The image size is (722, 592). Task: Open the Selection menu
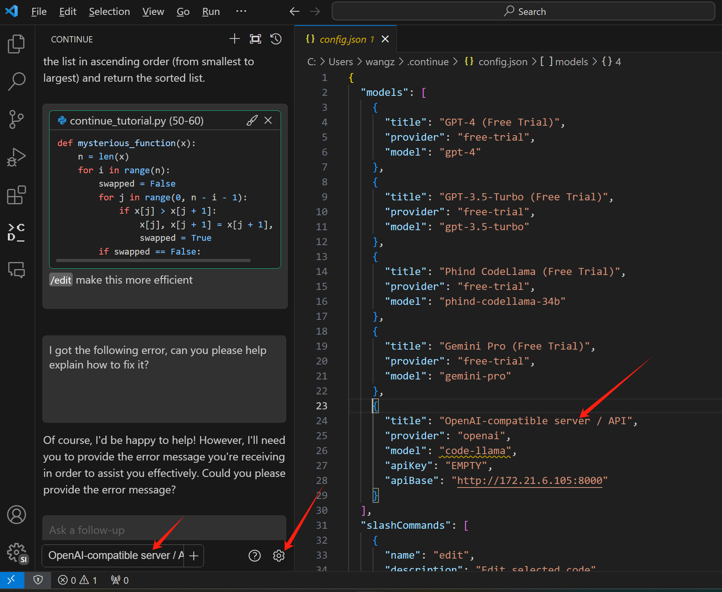pos(109,11)
